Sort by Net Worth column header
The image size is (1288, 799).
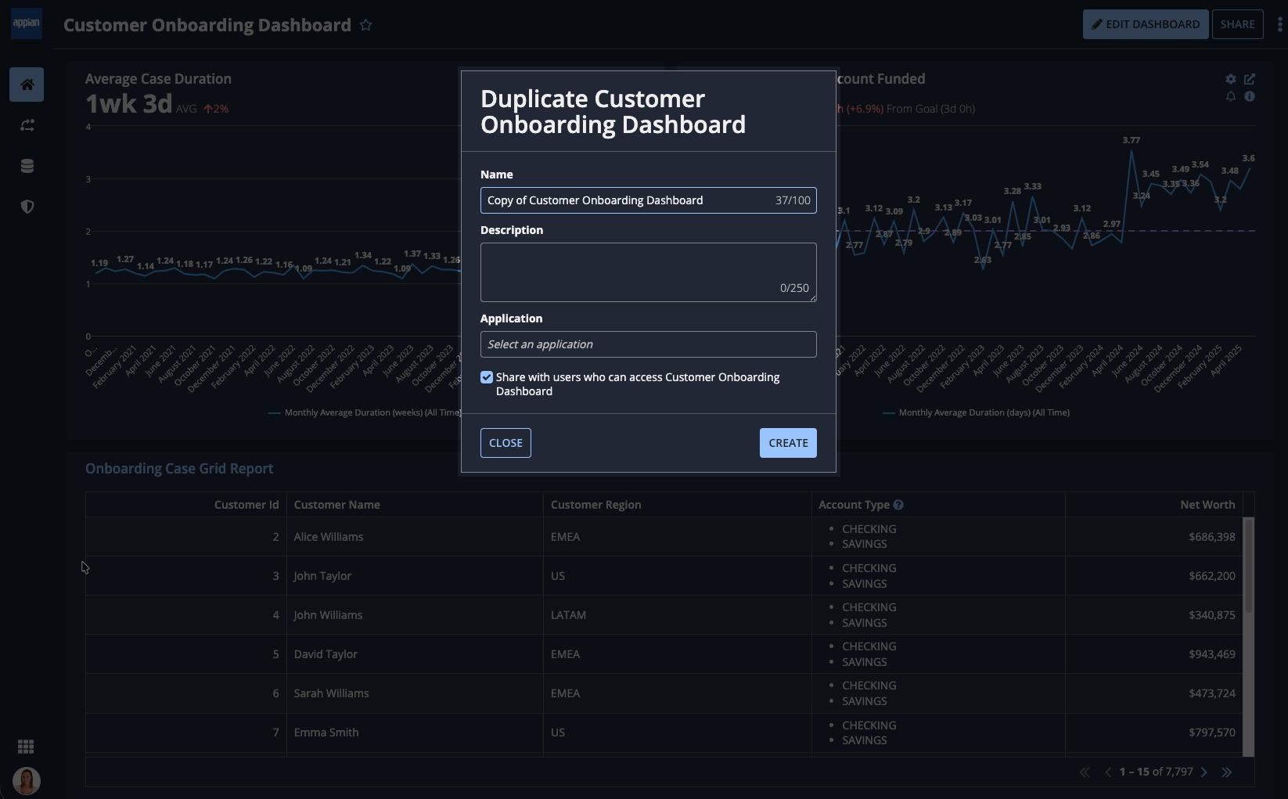[x=1207, y=505]
